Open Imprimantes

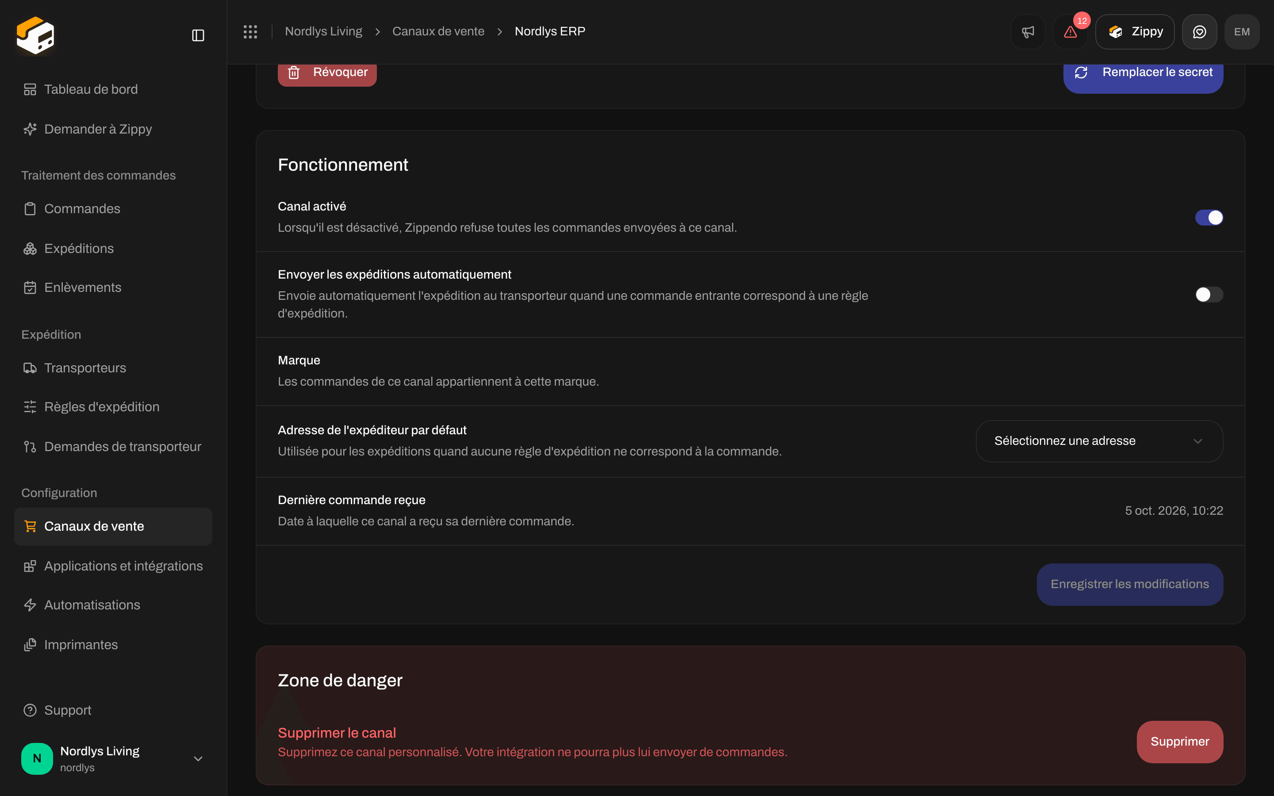pos(113,644)
